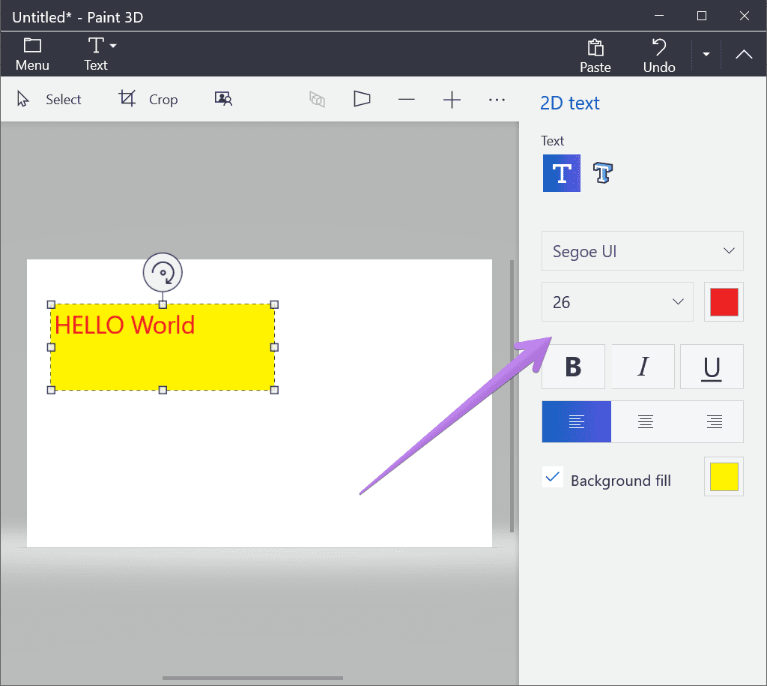Click the Paste button

tap(595, 55)
